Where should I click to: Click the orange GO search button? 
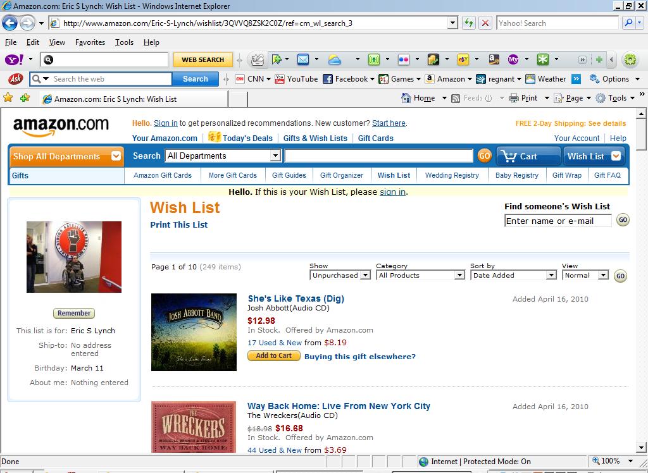pyautogui.click(x=484, y=156)
